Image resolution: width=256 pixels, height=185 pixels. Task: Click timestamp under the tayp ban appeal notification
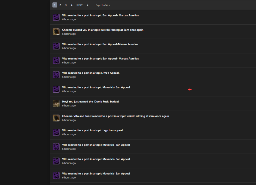coord(69,134)
